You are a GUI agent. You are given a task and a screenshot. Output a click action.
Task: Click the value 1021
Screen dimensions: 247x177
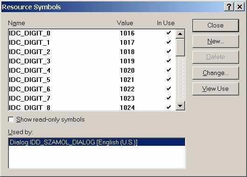coord(127,80)
